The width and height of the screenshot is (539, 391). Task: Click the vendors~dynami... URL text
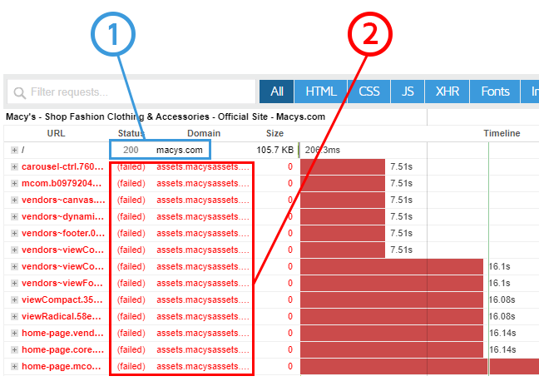click(62, 216)
